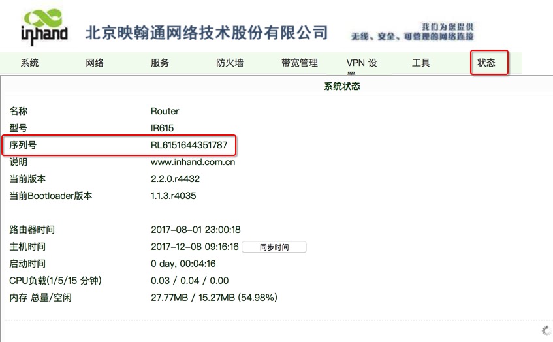Select the highlighted 状态 menu
Viewport: 553px width, 342px height.
click(486, 63)
